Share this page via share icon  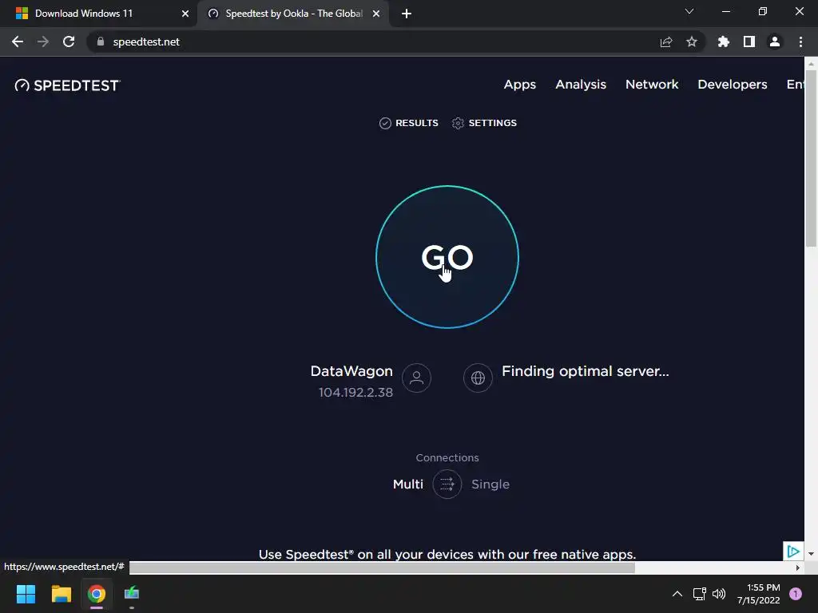click(666, 42)
